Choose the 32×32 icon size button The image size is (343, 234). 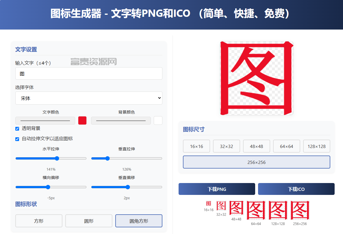point(227,146)
